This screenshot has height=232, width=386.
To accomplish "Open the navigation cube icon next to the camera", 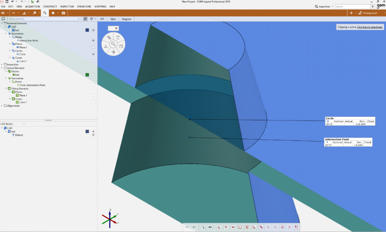I will [x=54, y=13].
